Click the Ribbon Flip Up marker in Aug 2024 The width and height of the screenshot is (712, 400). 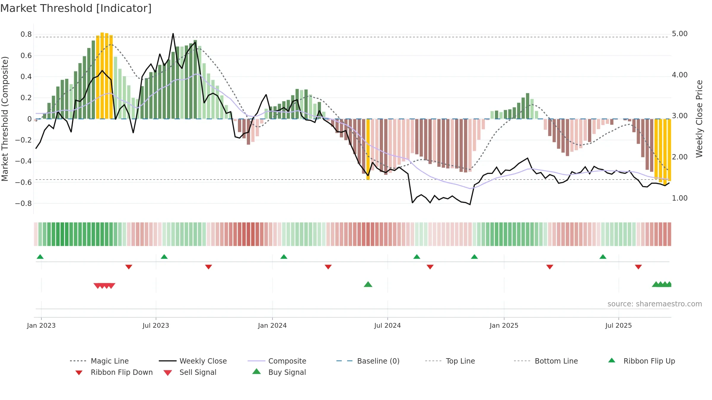(417, 257)
